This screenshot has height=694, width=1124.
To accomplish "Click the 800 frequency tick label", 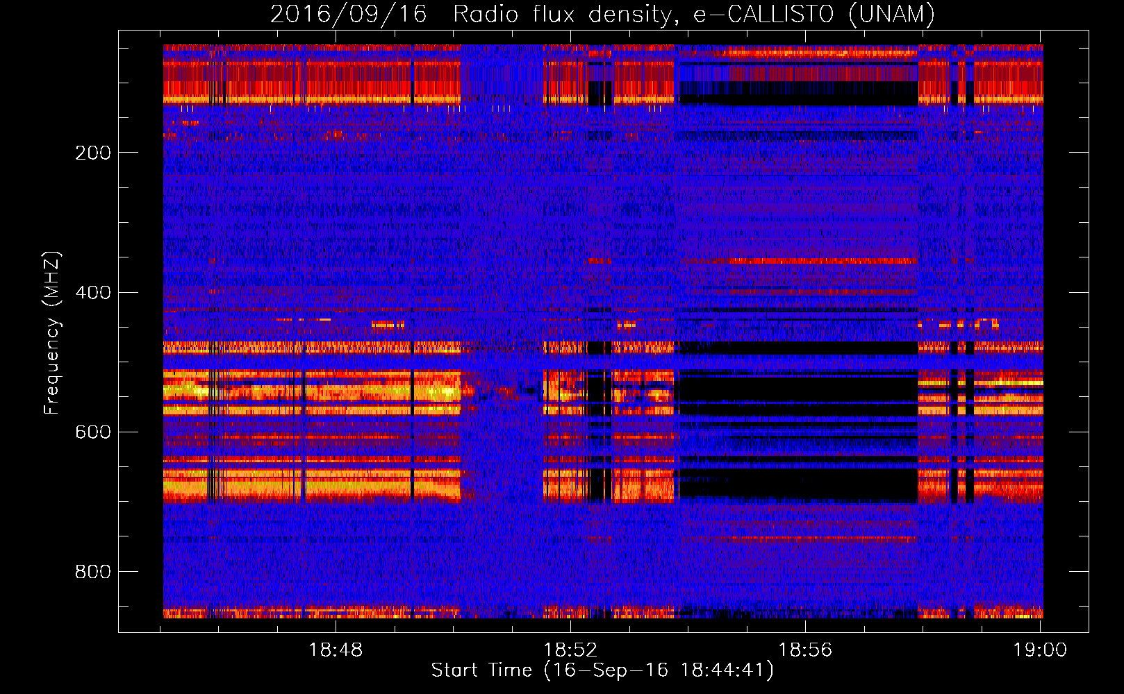I will coord(93,572).
